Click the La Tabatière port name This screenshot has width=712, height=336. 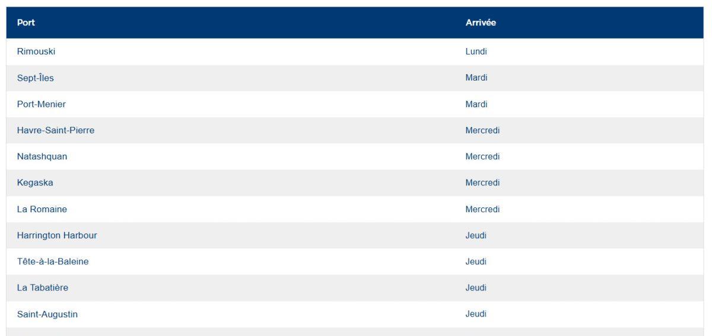pyautogui.click(x=43, y=287)
